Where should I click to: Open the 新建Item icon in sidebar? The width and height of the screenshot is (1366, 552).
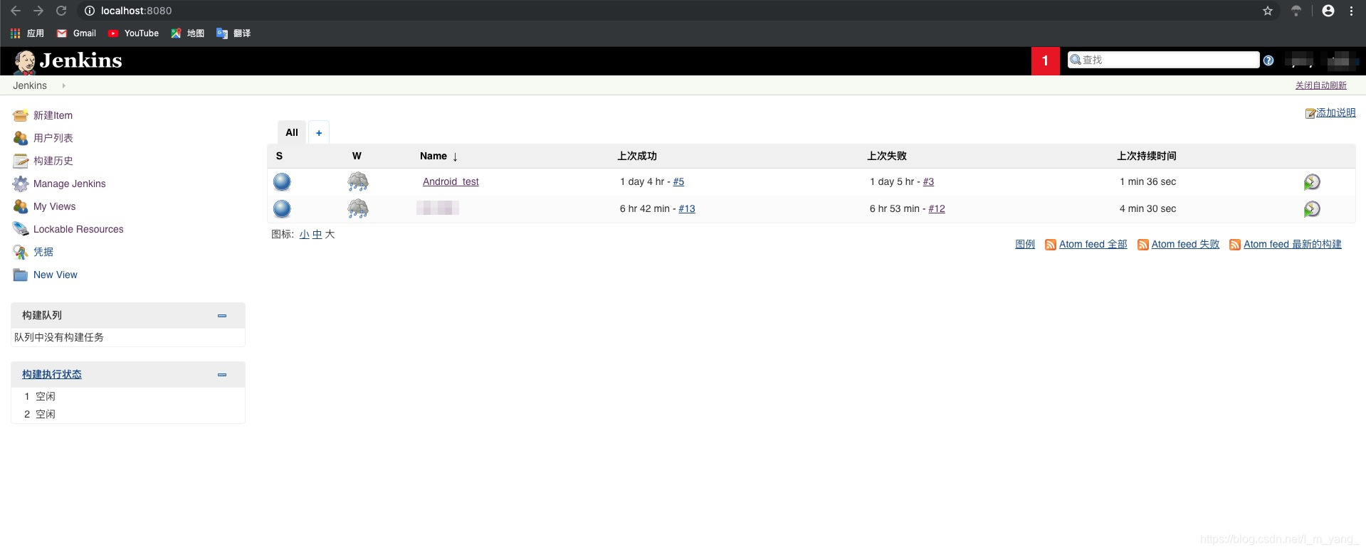click(x=21, y=115)
